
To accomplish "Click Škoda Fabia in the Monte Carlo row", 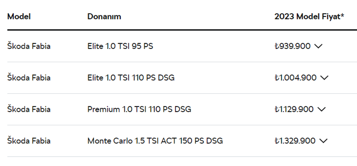I will (29, 141).
